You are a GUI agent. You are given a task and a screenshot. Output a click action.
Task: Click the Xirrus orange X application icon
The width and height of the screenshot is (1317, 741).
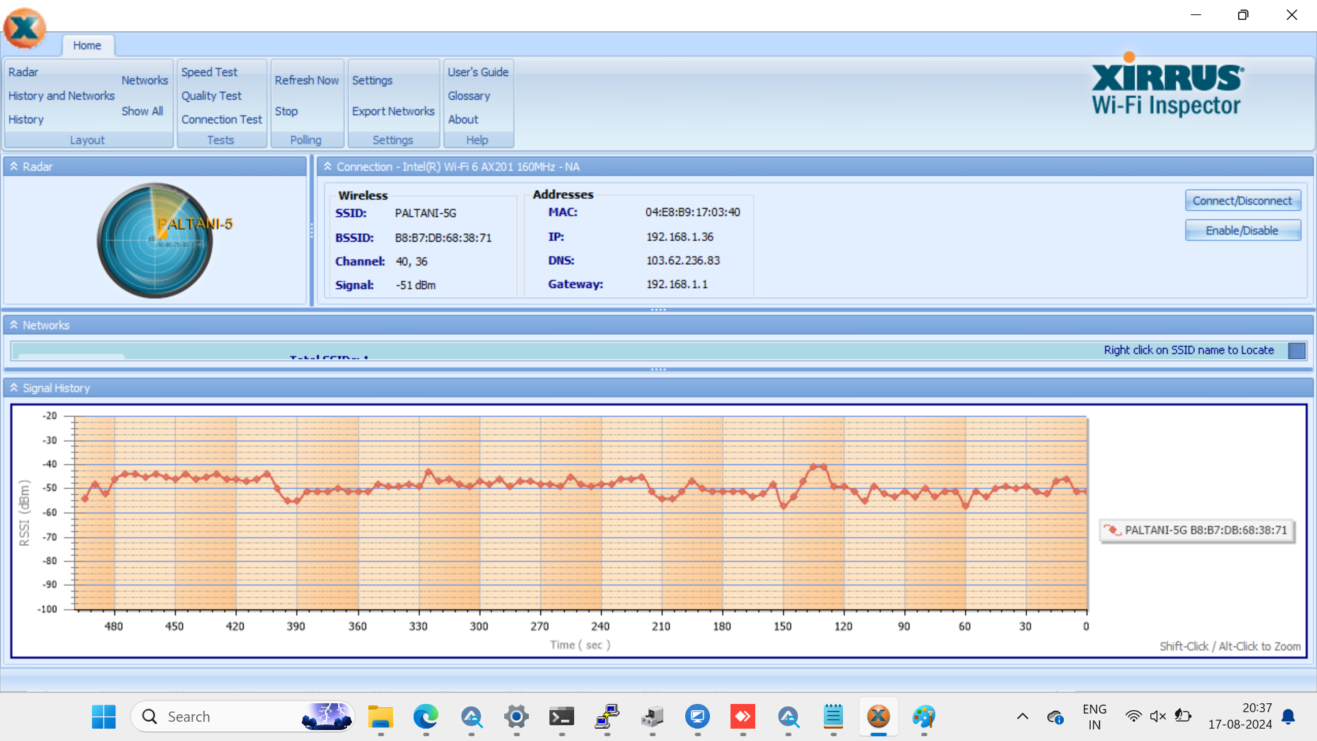click(25, 28)
